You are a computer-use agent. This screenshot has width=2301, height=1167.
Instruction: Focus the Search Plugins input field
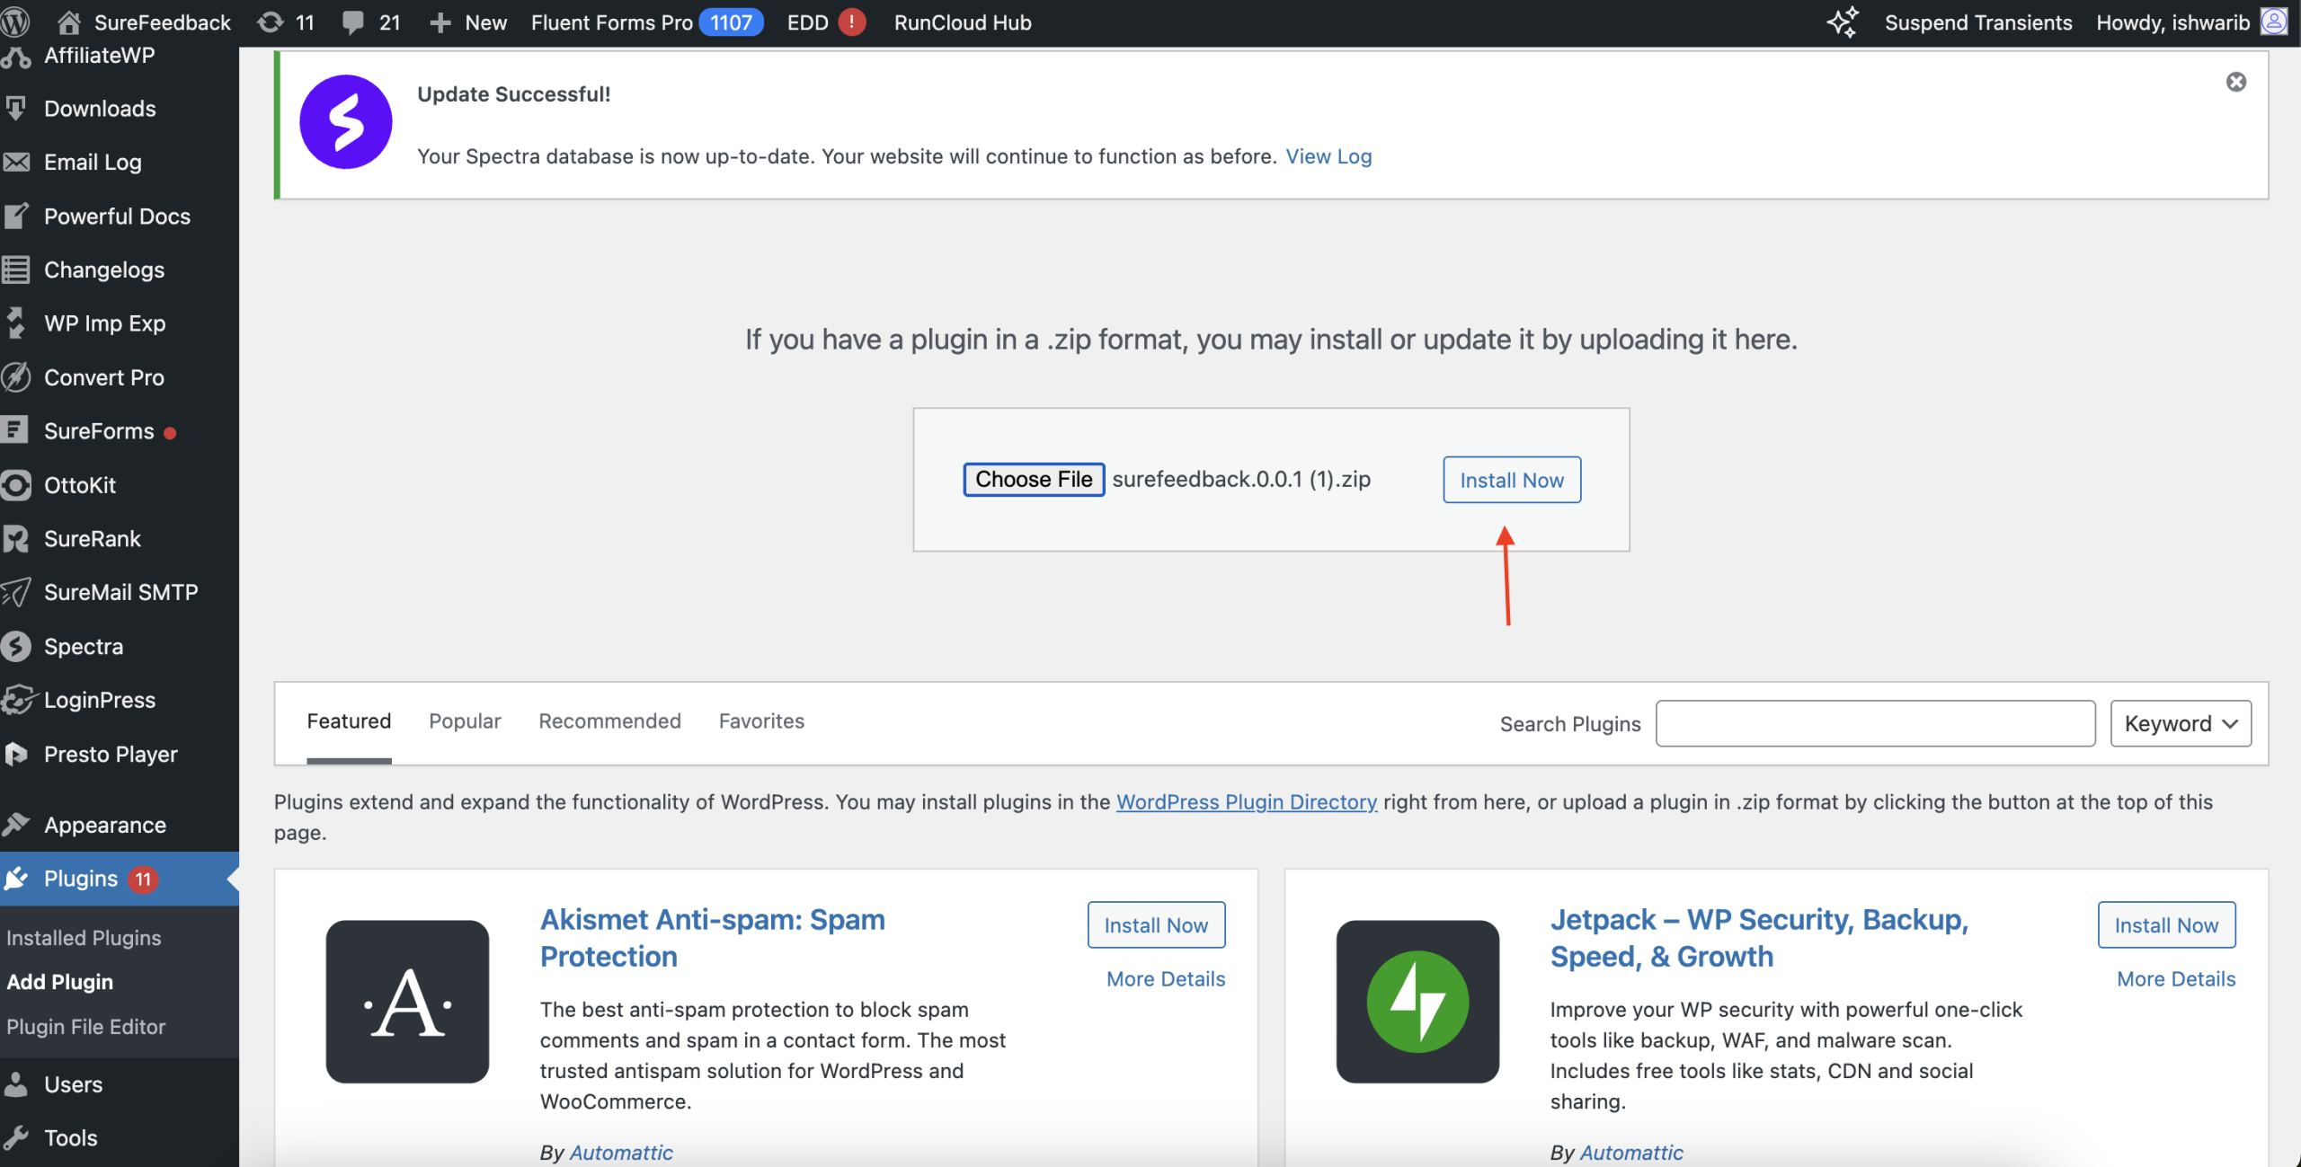pos(1875,723)
